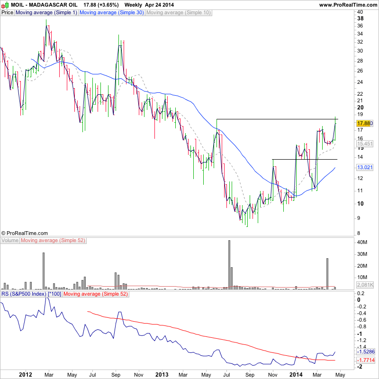Click the 2014 year label on time axis
This screenshot has width=379, height=379.
point(296,375)
